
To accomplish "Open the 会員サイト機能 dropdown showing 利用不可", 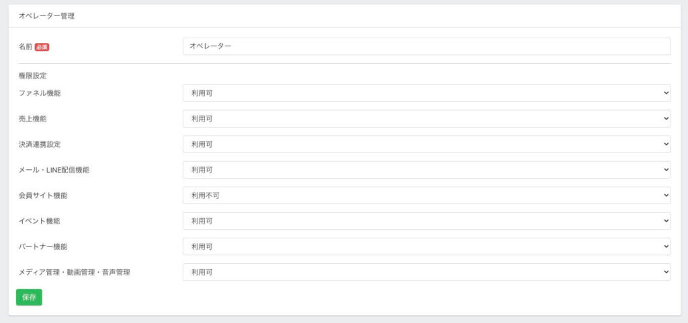I will 427,195.
